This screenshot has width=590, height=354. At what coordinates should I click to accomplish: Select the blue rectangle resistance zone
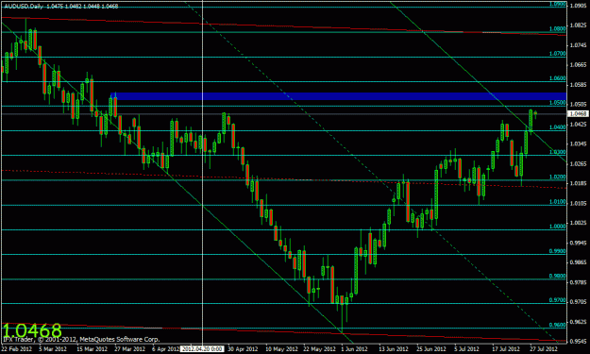click(x=338, y=96)
